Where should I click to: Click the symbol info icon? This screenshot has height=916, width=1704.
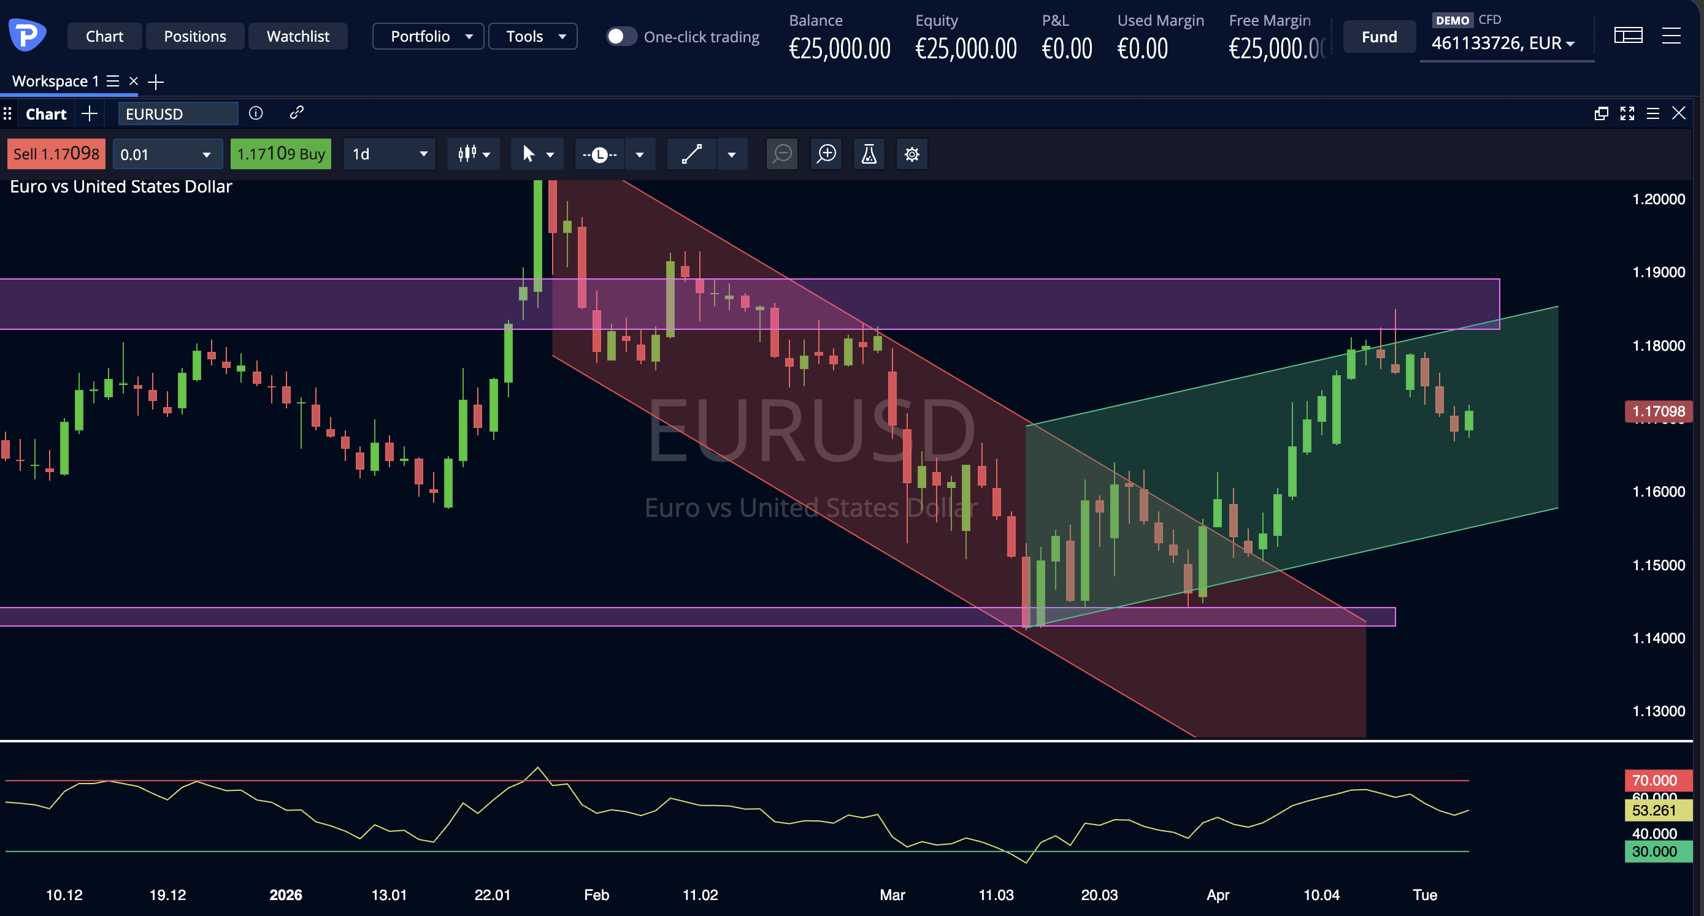(256, 113)
